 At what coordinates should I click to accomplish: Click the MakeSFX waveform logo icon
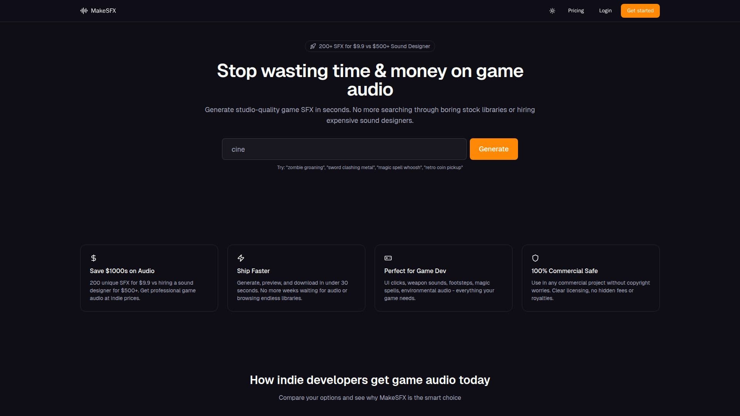click(84, 11)
